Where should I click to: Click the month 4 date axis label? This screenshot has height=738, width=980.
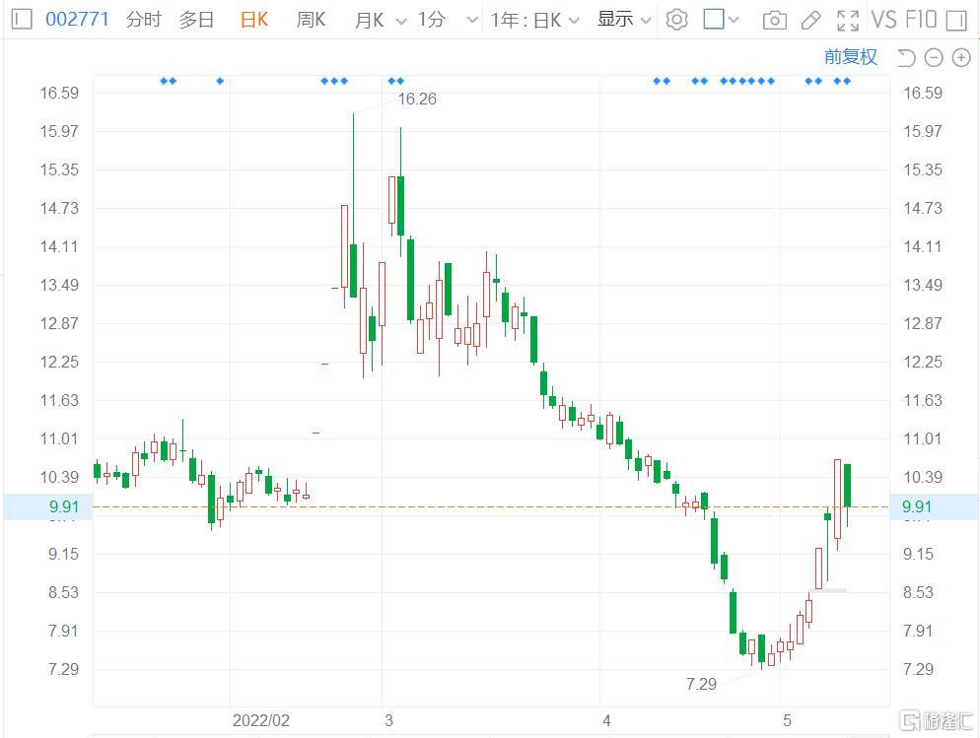[606, 720]
